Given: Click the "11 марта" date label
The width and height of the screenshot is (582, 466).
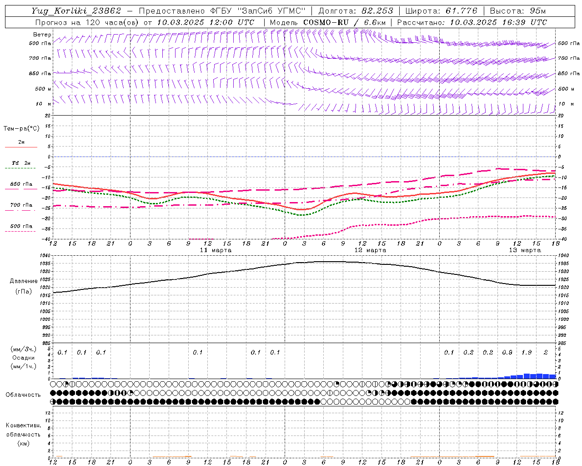Looking at the screenshot, I should [216, 250].
